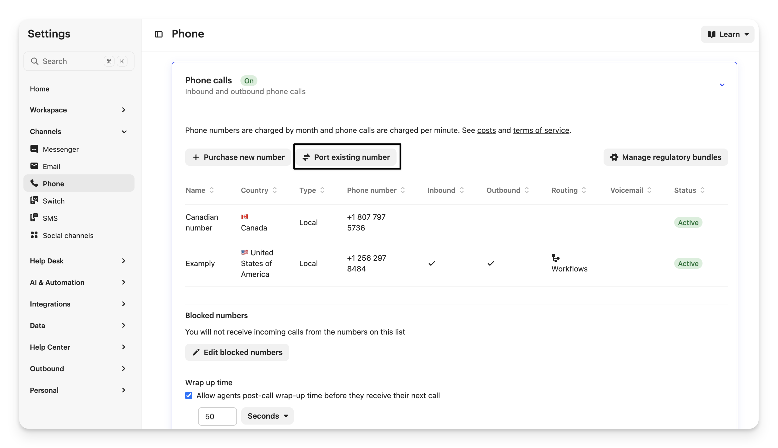Click the sidebar collapse panel icon
Image resolution: width=778 pixels, height=448 pixels.
(x=159, y=34)
